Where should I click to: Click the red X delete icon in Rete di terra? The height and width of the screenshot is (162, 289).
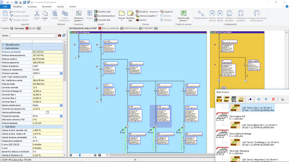click(273, 99)
